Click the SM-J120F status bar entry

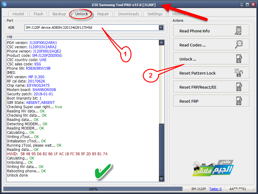pyautogui.click(x=199, y=189)
